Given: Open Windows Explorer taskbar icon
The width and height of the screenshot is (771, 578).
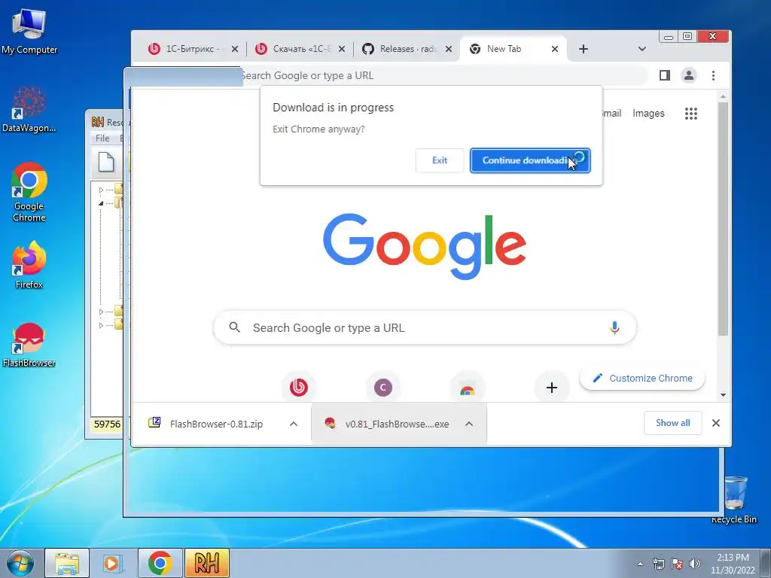Looking at the screenshot, I should [x=67, y=563].
